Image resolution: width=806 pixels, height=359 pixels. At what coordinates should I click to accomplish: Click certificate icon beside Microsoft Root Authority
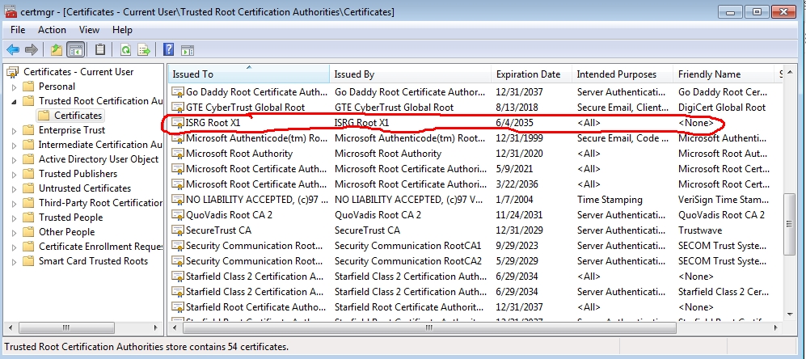[x=178, y=154]
